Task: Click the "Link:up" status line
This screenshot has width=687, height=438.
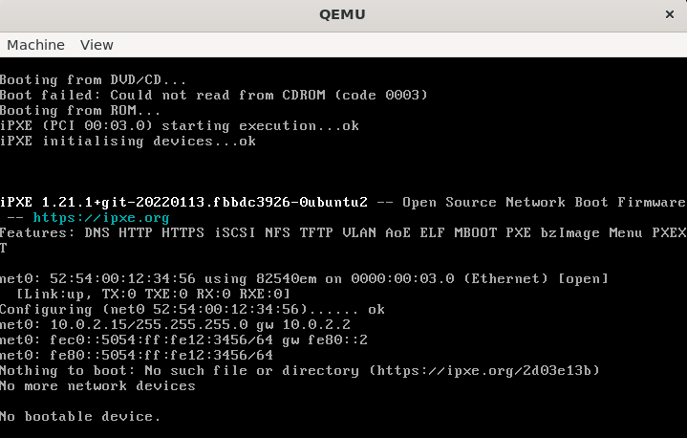Action: click(x=153, y=294)
